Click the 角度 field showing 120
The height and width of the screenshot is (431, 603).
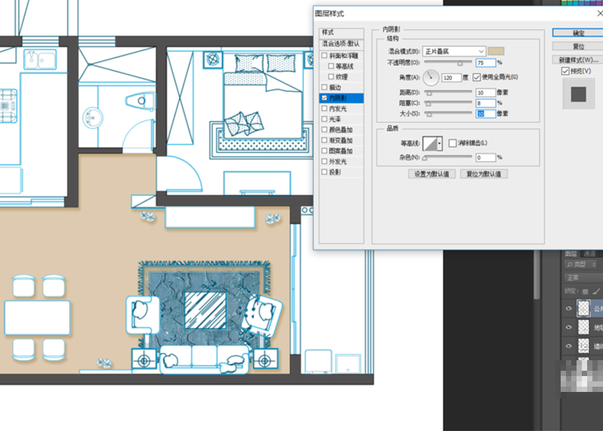click(x=451, y=78)
